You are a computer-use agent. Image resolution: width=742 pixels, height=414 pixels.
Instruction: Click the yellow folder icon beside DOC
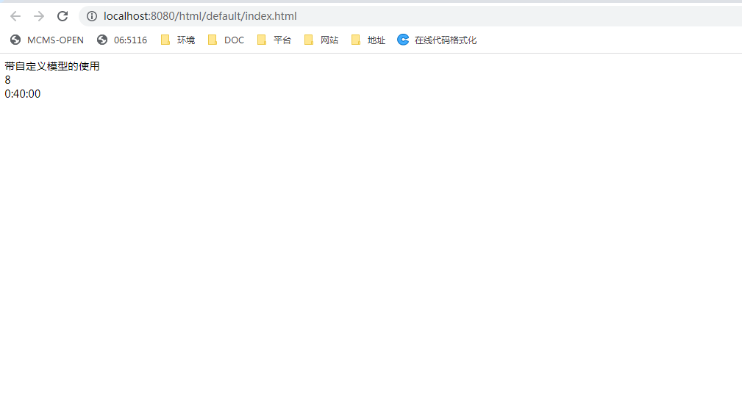click(x=213, y=40)
